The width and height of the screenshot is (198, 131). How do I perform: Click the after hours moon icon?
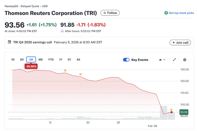[x=62, y=31]
